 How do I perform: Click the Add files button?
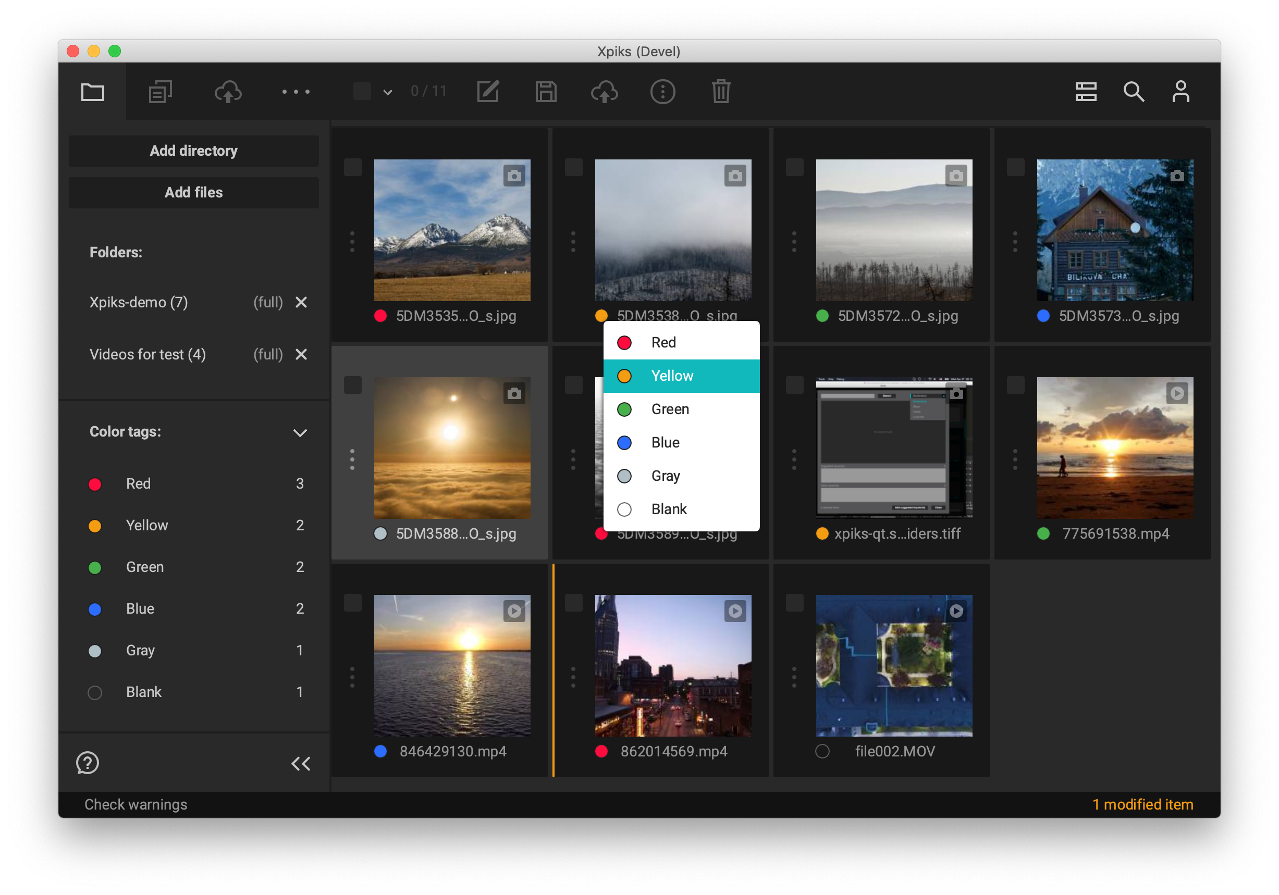(x=193, y=192)
